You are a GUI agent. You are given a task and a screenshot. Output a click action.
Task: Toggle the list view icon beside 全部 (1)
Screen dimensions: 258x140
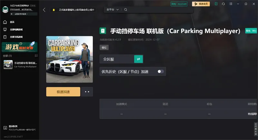36,56
